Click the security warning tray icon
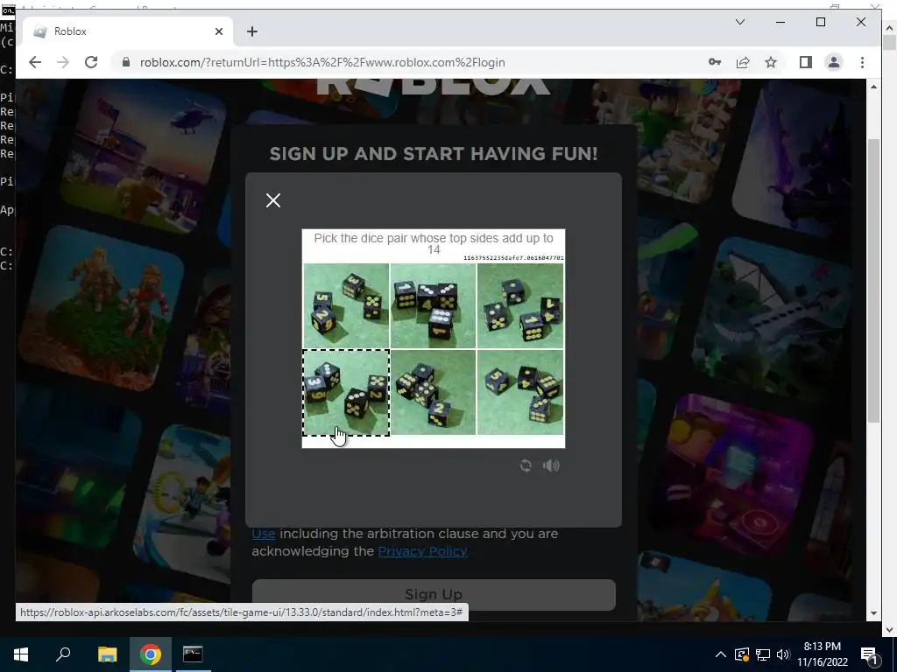 [x=742, y=654]
